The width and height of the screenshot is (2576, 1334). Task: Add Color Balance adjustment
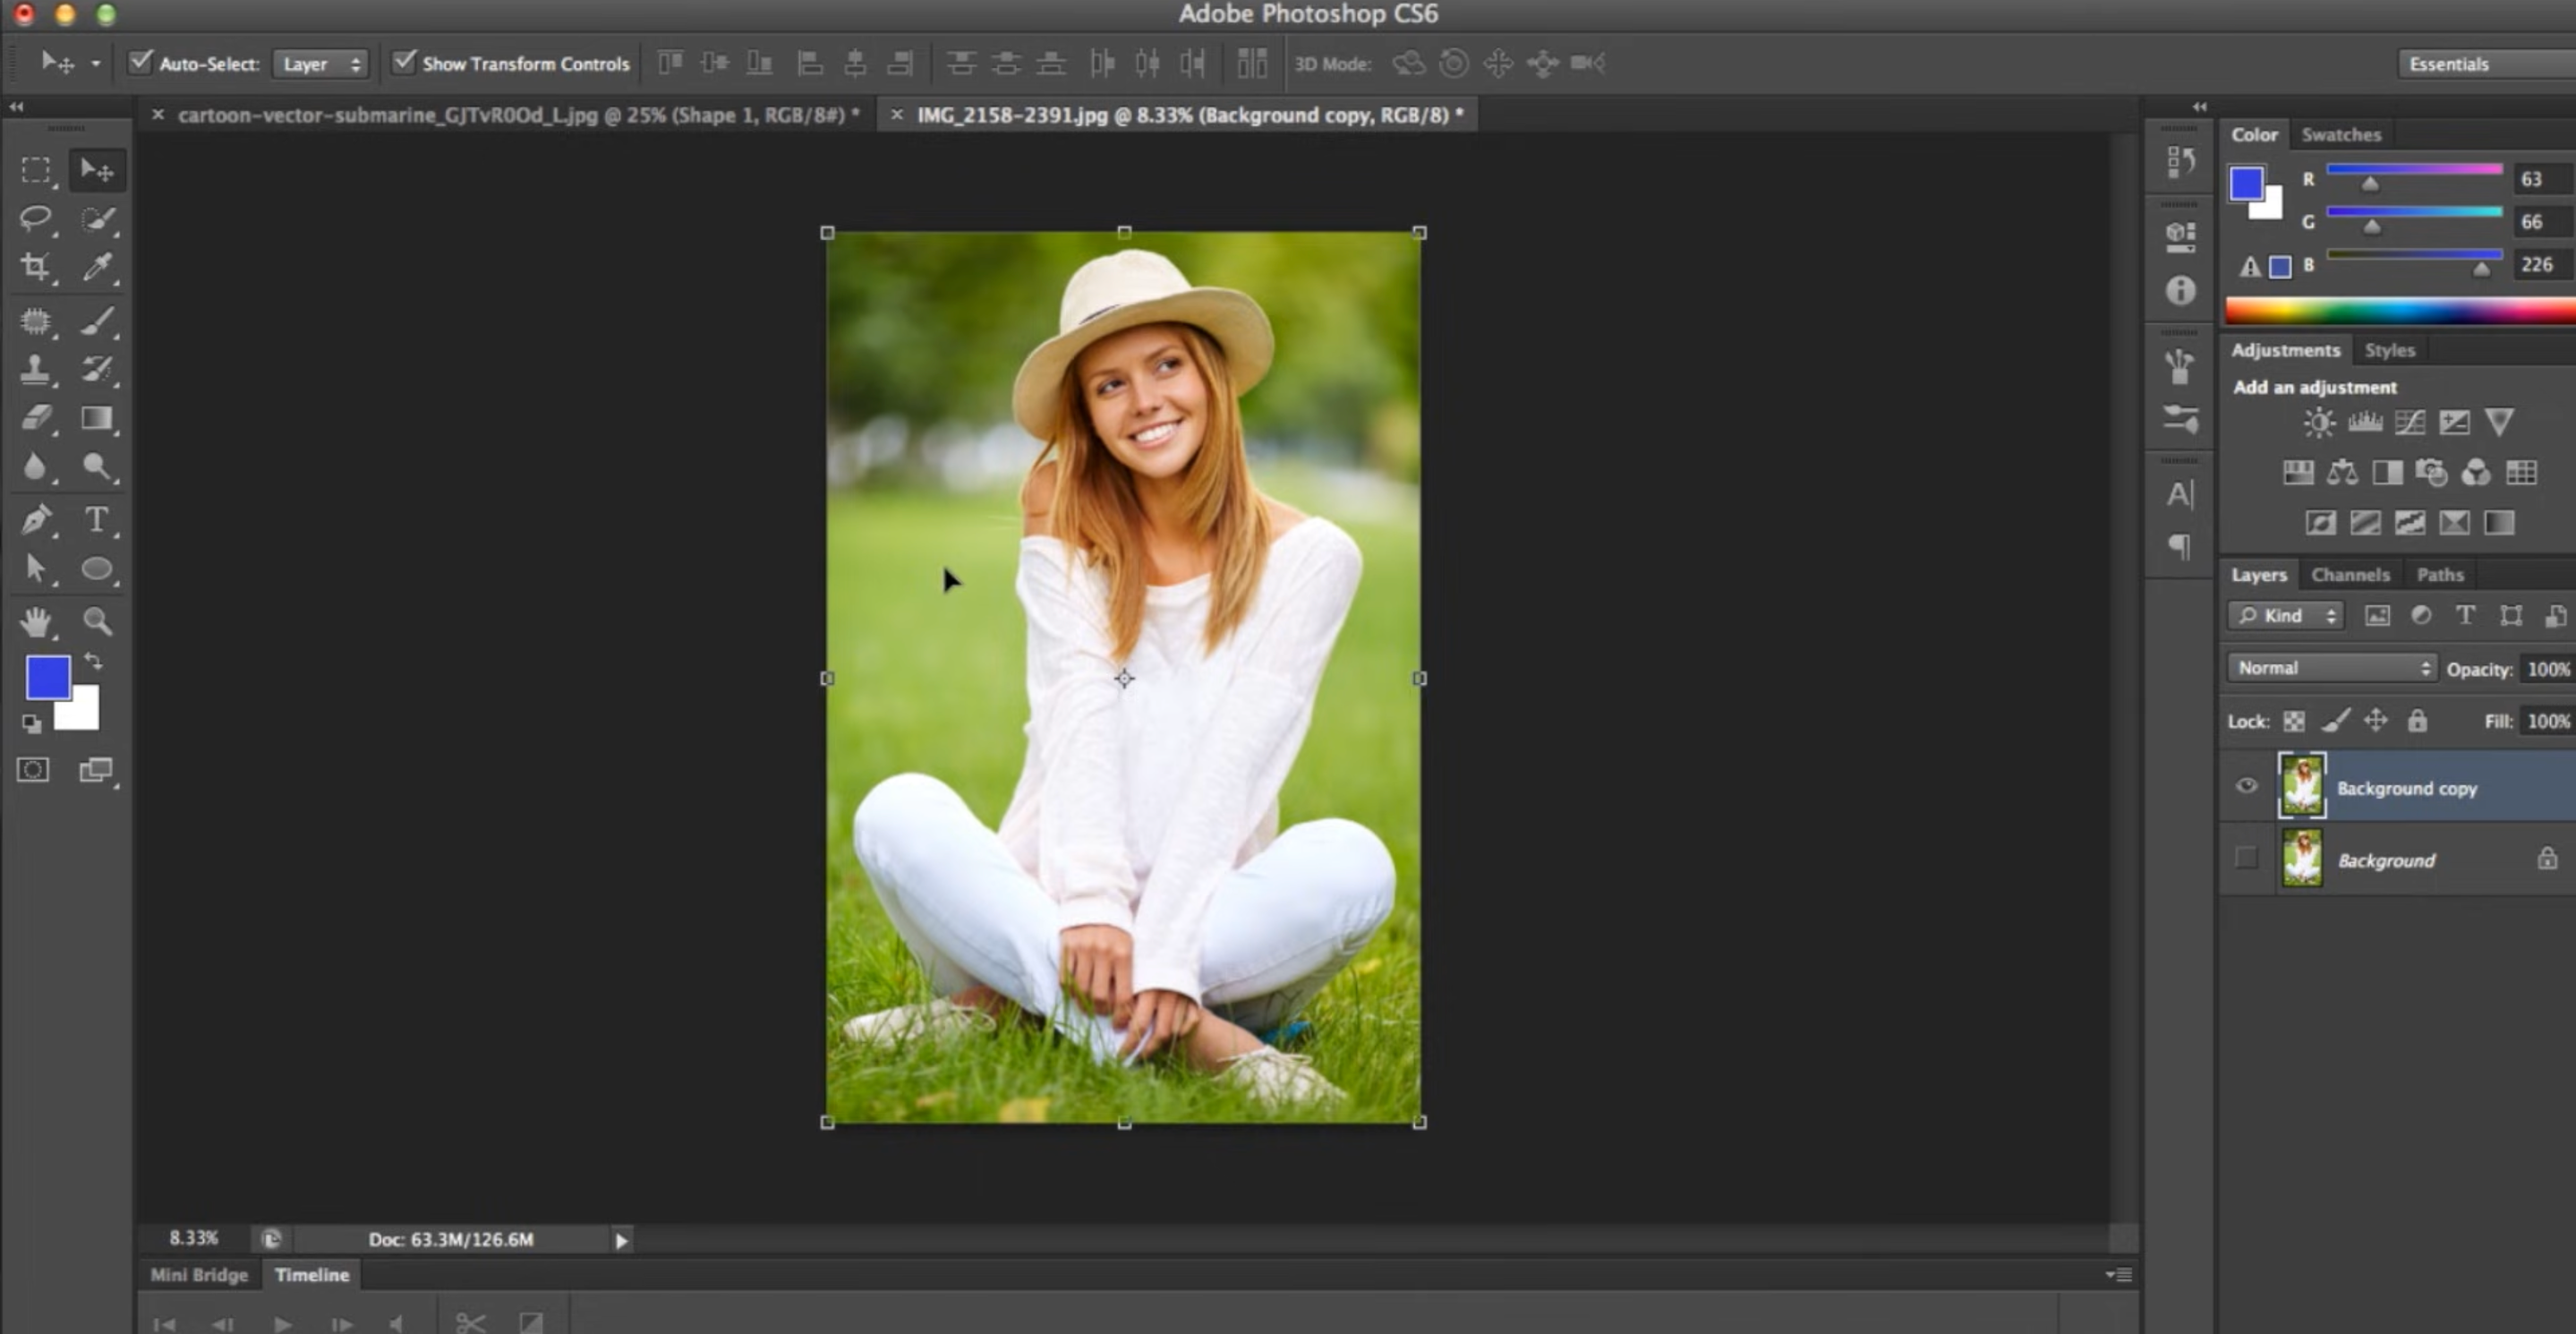click(x=2342, y=472)
